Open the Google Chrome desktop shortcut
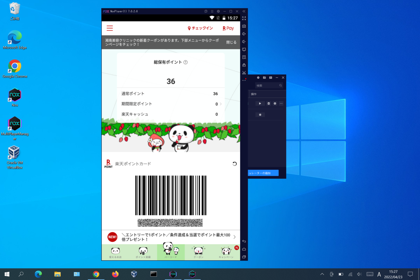 click(x=15, y=69)
